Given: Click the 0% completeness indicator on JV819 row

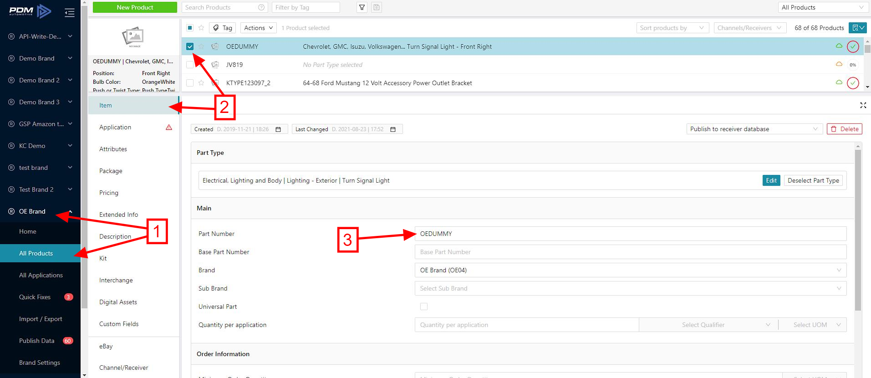Looking at the screenshot, I should pos(853,65).
